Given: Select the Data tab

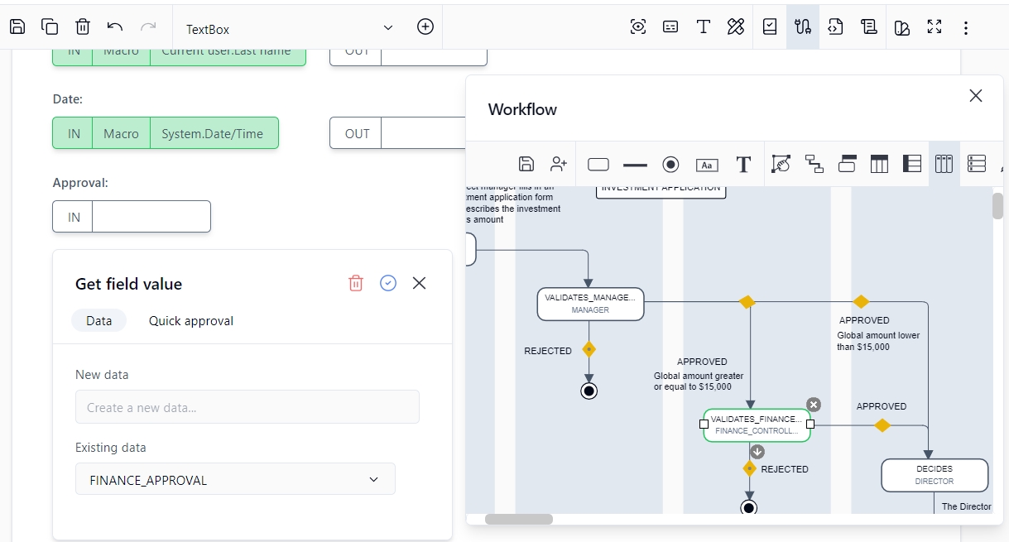Looking at the screenshot, I should pyautogui.click(x=98, y=321).
